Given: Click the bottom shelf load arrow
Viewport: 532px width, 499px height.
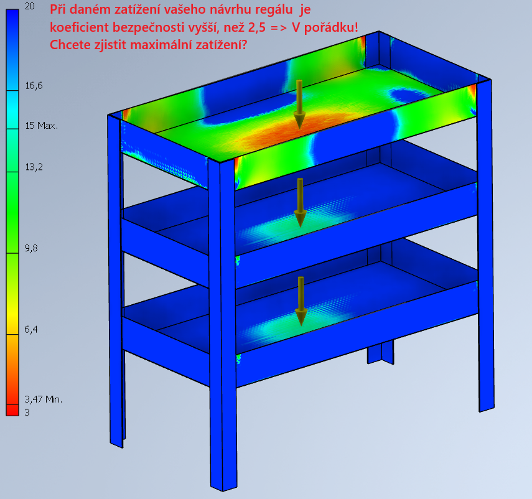Looking at the screenshot, I should 301,301.
